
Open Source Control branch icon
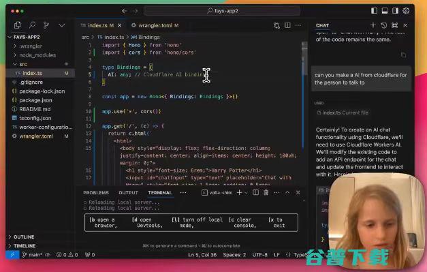[x=46, y=25]
